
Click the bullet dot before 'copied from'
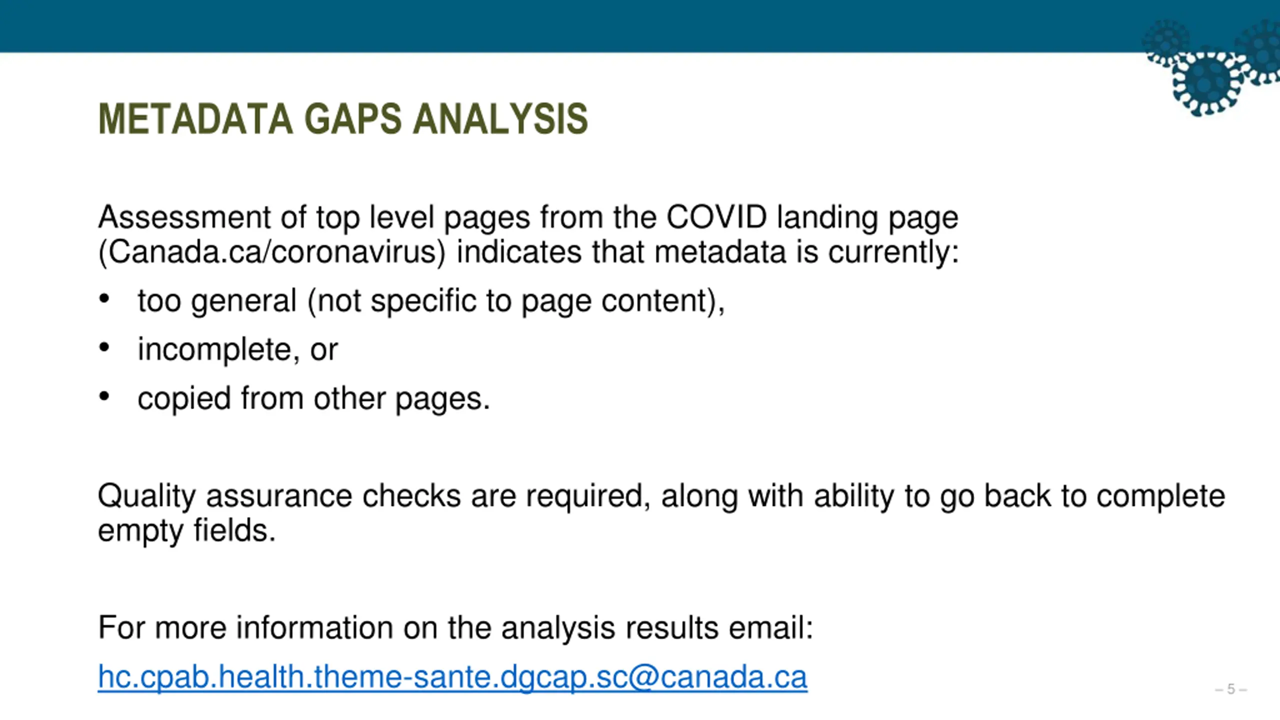pos(104,396)
